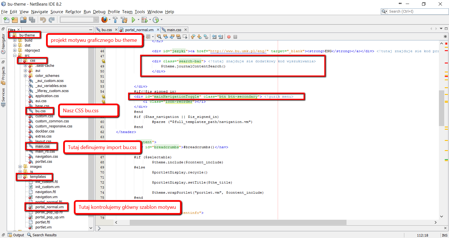The width and height of the screenshot is (449, 238).
Task: Toggle the Navigator side panel
Action: click(x=3, y=44)
